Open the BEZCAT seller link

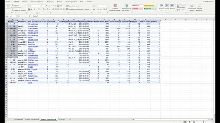click(31, 53)
